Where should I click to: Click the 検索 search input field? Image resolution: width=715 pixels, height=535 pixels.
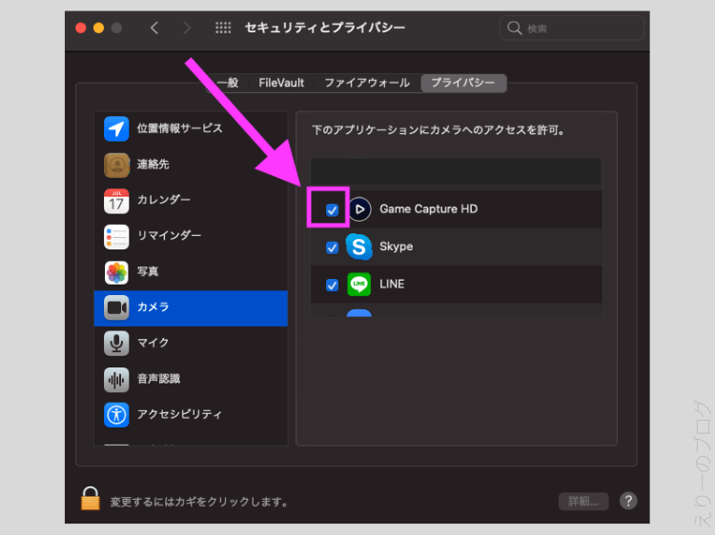coord(572,29)
